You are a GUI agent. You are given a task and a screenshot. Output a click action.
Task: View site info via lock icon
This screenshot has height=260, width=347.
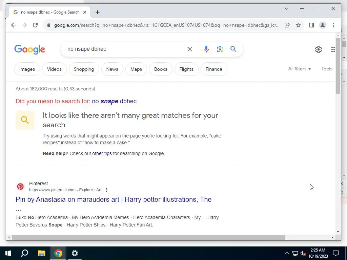pos(49,25)
